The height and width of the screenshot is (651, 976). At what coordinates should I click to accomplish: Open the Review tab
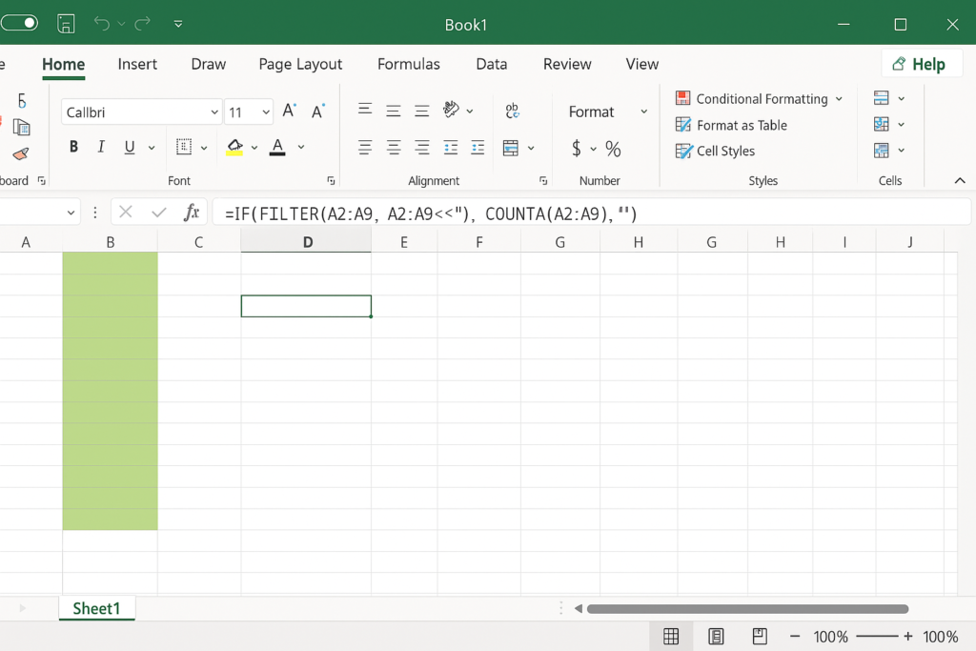pos(567,64)
